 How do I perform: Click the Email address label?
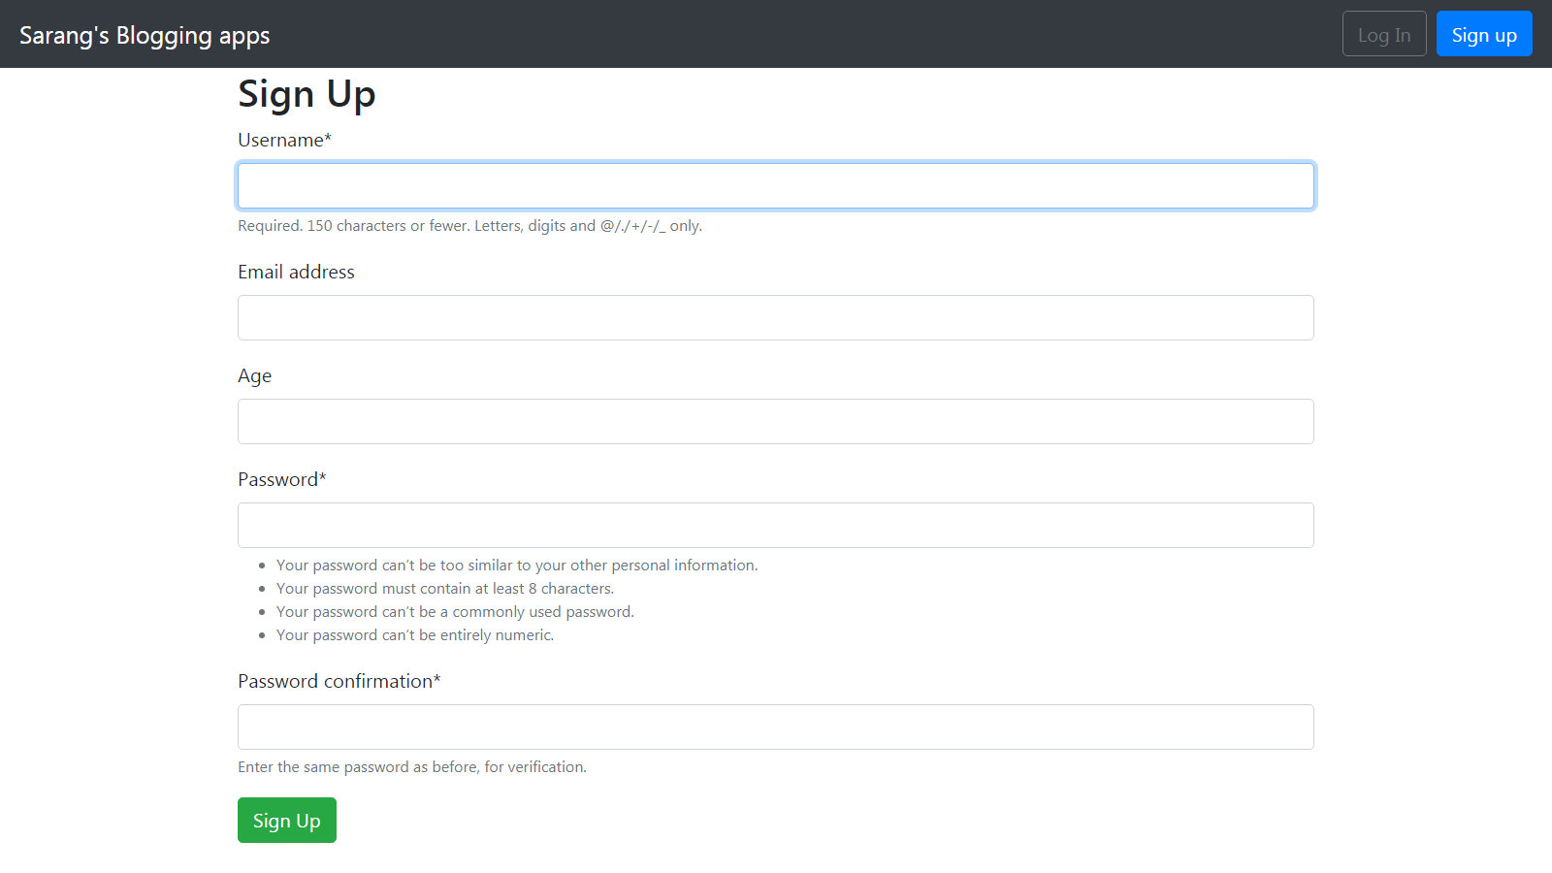pos(296,272)
